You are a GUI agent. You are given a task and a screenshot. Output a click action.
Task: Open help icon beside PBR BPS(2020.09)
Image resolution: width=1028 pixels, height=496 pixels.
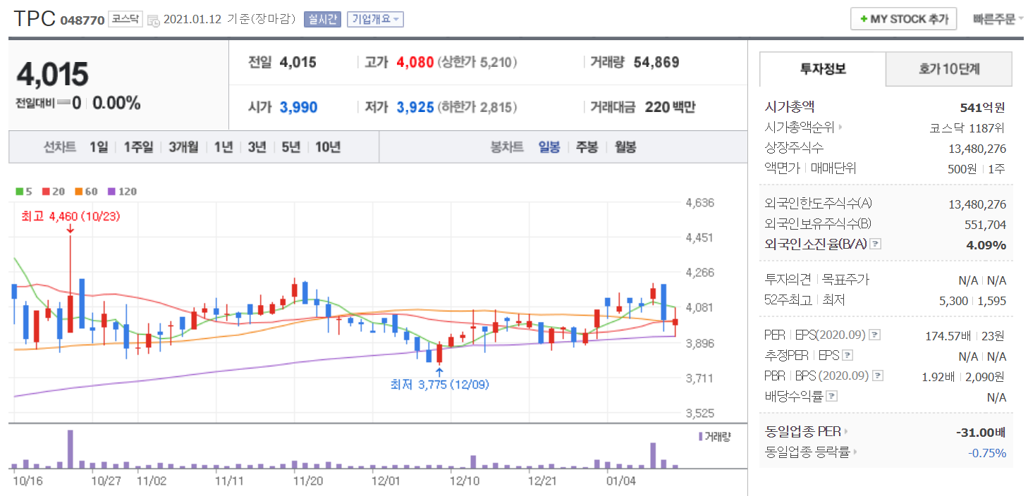coord(877,376)
